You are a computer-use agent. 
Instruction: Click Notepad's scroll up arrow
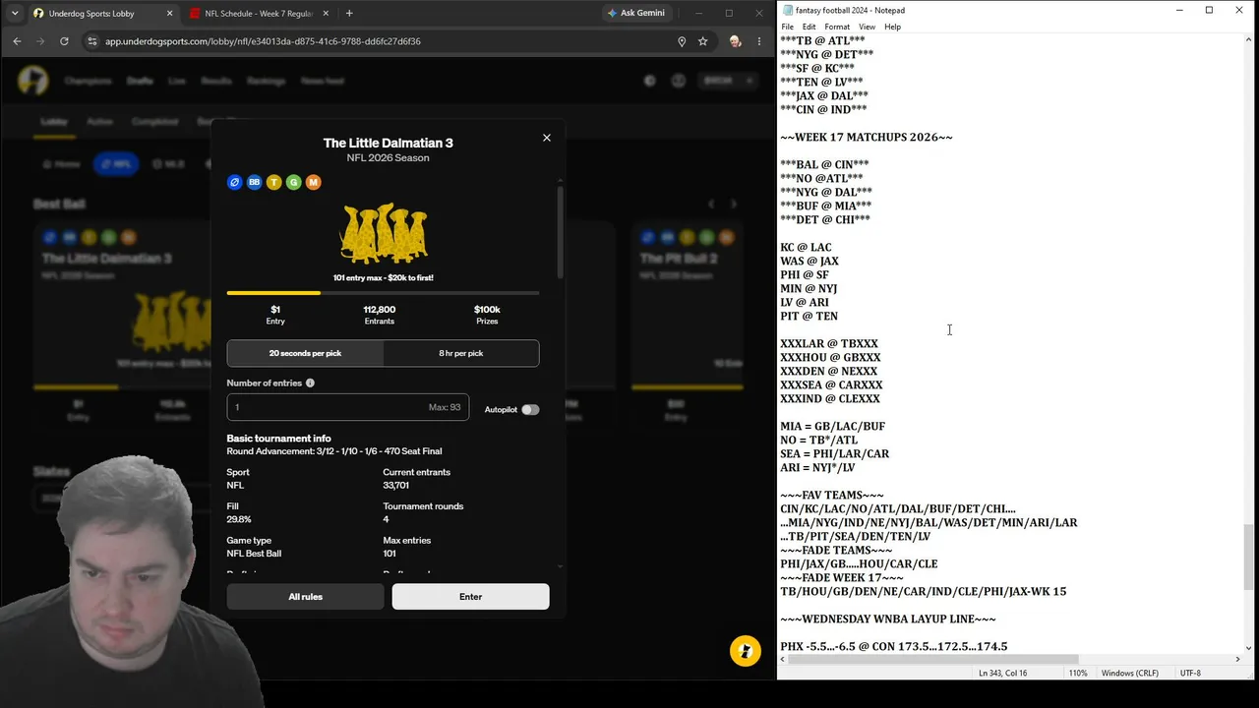[1249, 40]
